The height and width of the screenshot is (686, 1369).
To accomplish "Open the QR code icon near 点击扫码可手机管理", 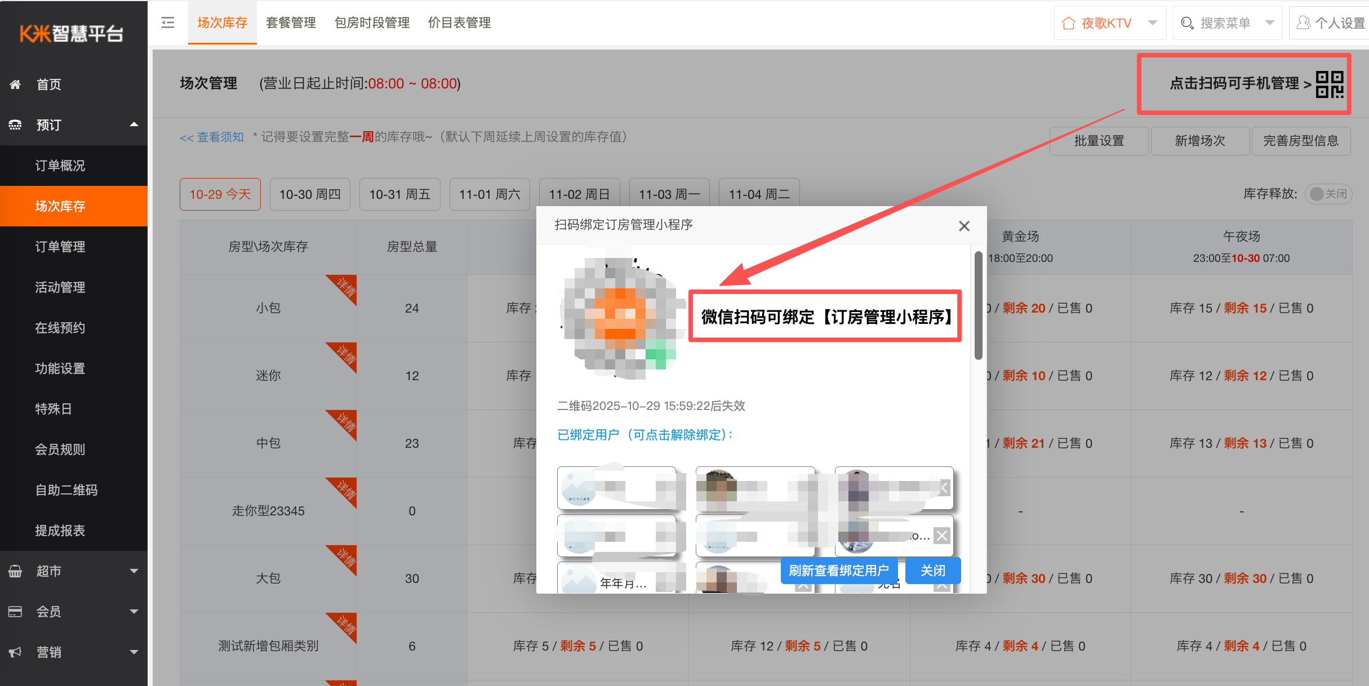I will point(1331,83).
